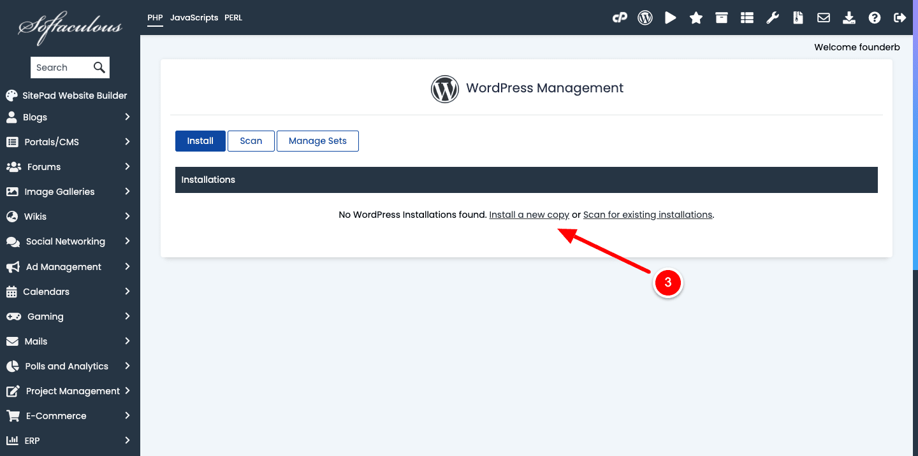Open the wrench settings icon

click(773, 18)
